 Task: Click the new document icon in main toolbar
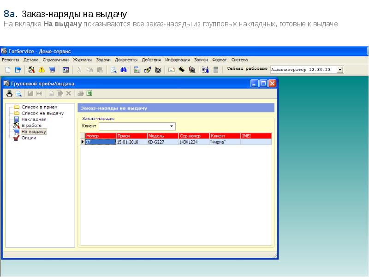[x=7, y=70]
